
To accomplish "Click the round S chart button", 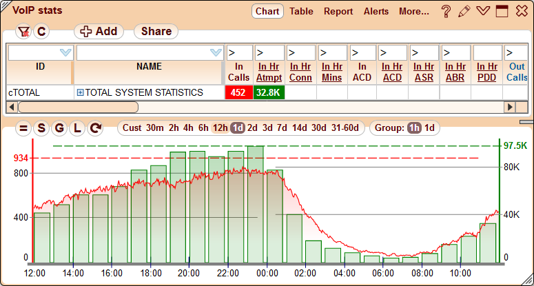I will coord(41,128).
